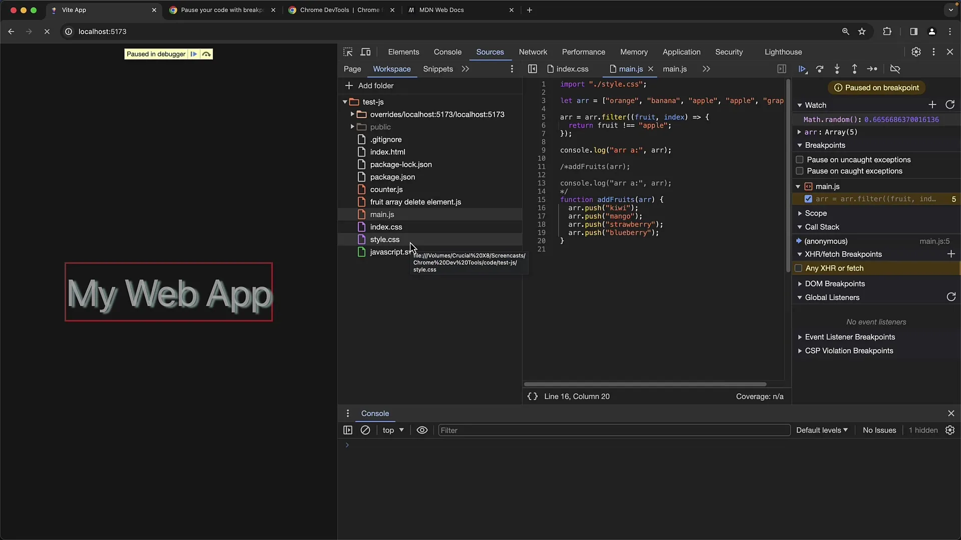Switch to the Page navigator tab
The image size is (961, 540).
click(x=352, y=69)
